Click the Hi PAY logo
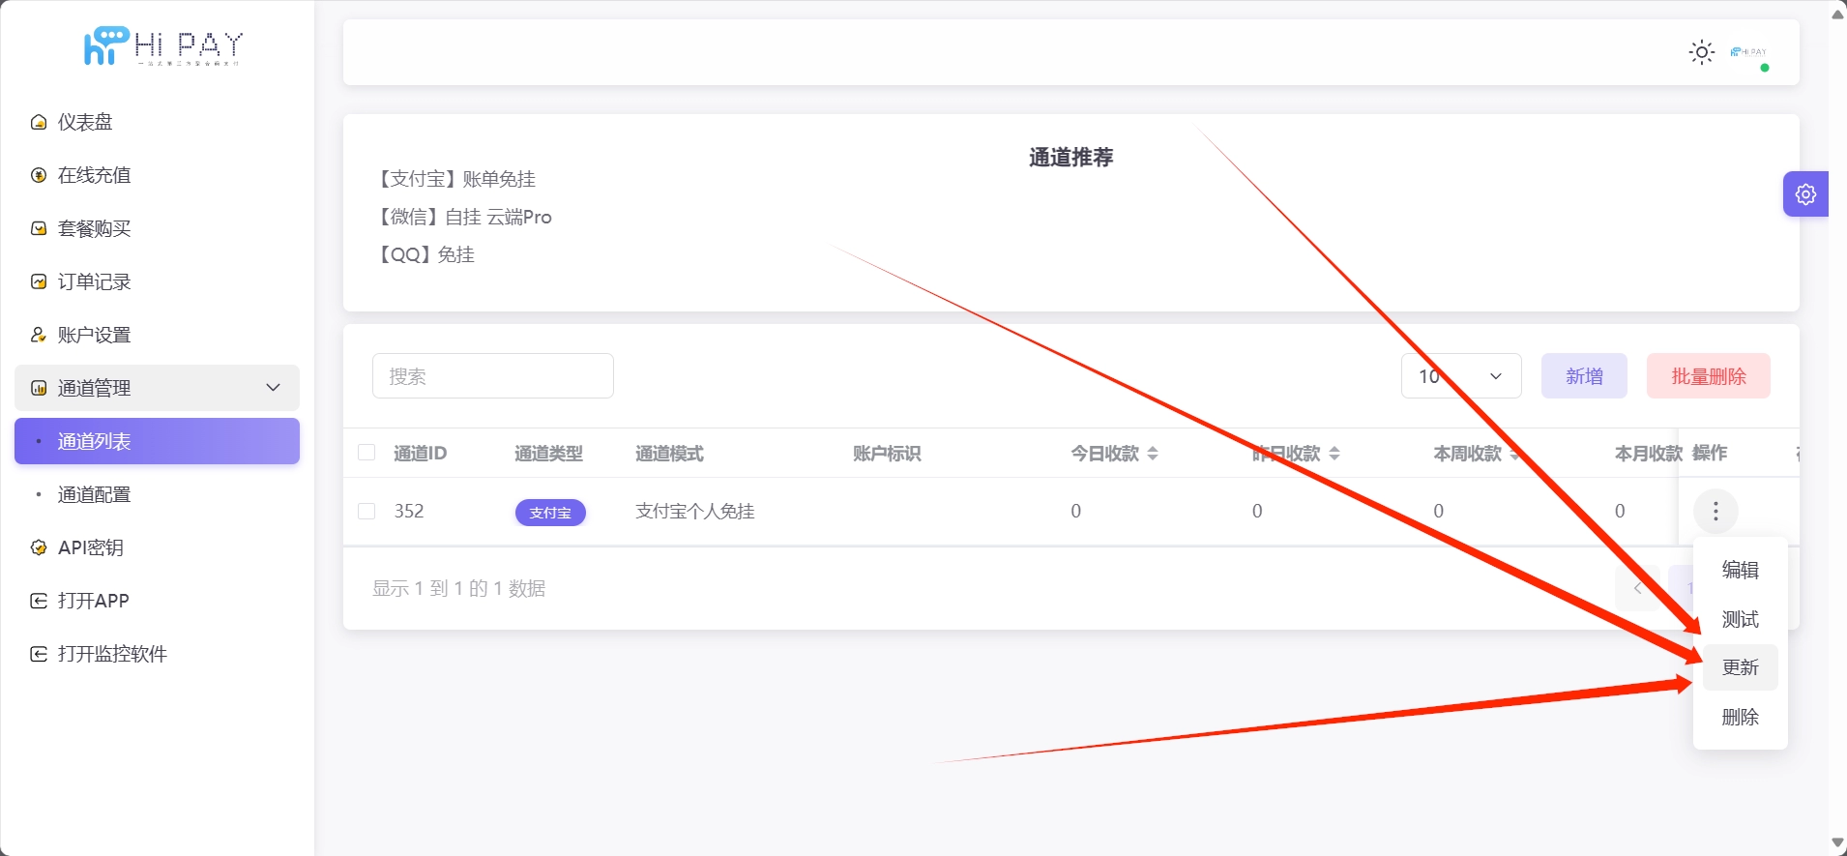This screenshot has width=1847, height=856. [x=162, y=46]
